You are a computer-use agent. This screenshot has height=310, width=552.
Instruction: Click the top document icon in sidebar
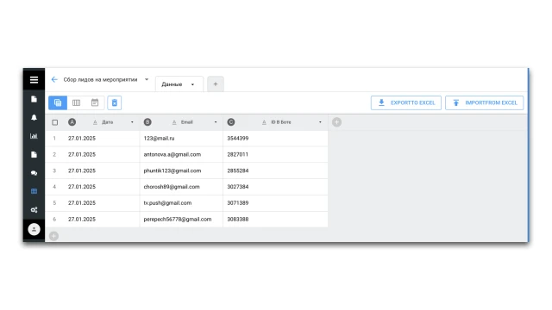pos(34,99)
